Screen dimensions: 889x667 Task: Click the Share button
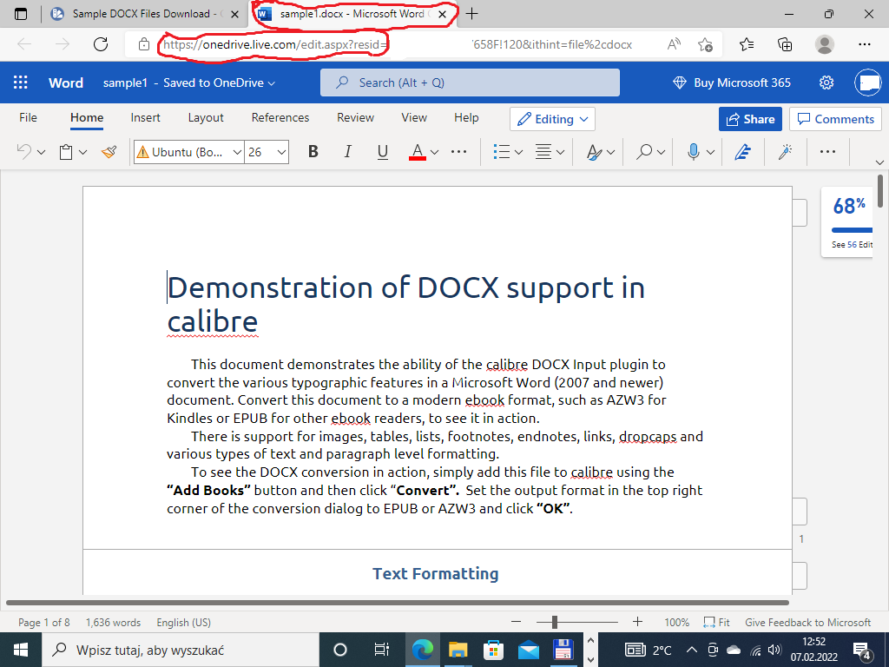750,119
